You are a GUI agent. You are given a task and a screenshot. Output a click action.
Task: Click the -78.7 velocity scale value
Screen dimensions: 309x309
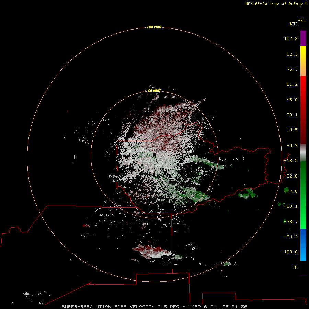pos(291,222)
